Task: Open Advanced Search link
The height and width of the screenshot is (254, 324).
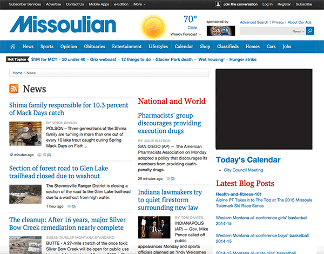Action: pos(254,22)
